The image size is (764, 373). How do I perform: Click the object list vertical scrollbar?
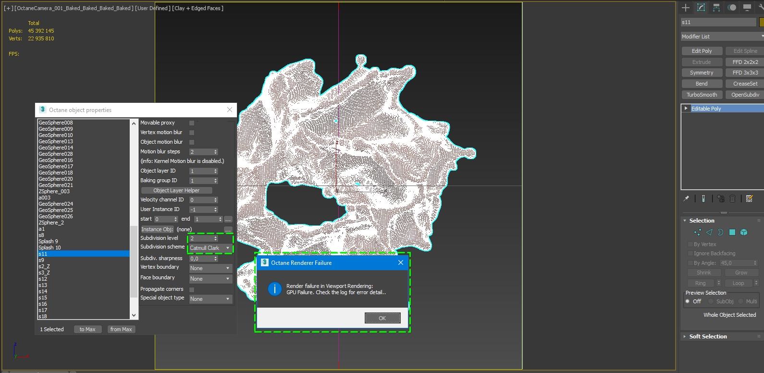pos(134,219)
